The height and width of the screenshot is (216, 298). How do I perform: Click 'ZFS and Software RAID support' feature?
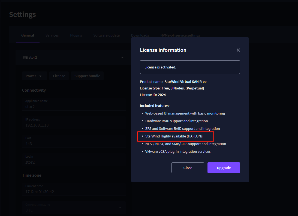(x=182, y=128)
